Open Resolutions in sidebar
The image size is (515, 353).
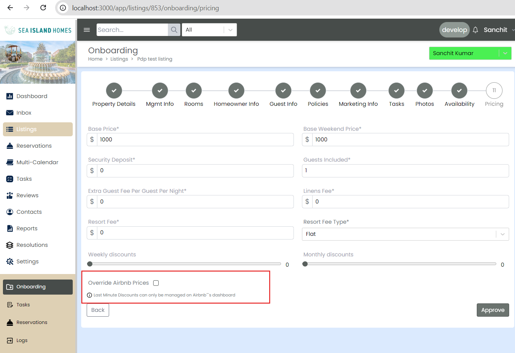tap(38, 245)
